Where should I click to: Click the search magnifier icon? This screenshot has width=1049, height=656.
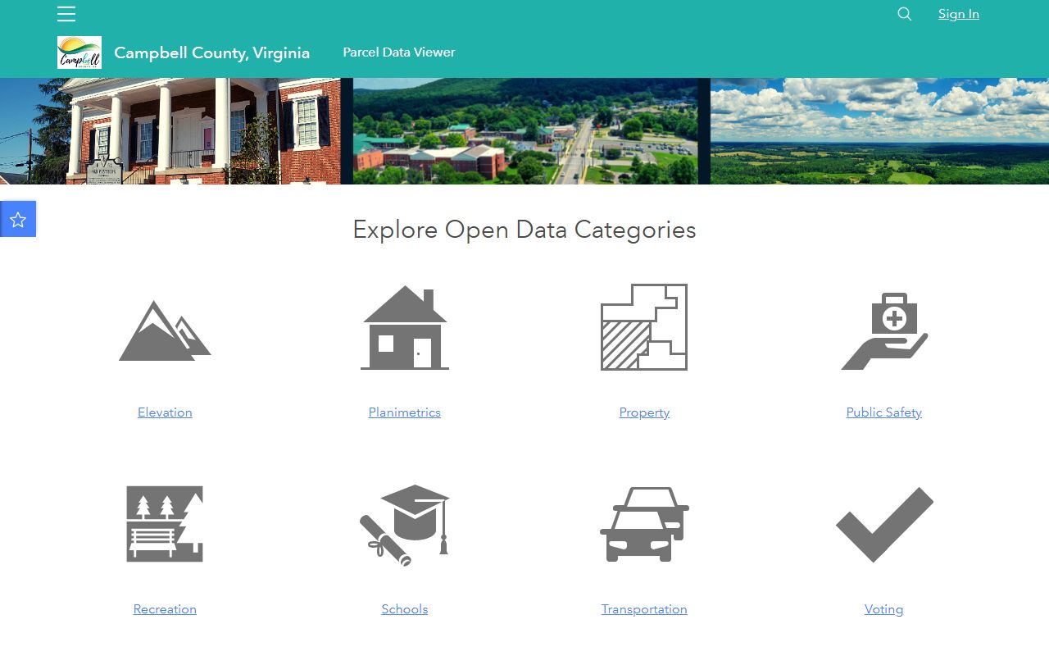pyautogui.click(x=905, y=14)
